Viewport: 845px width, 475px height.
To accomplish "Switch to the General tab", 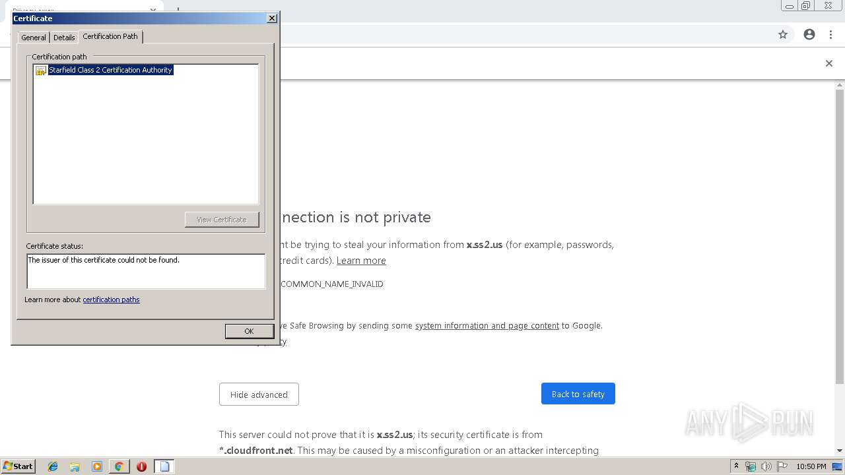I will click(x=34, y=38).
